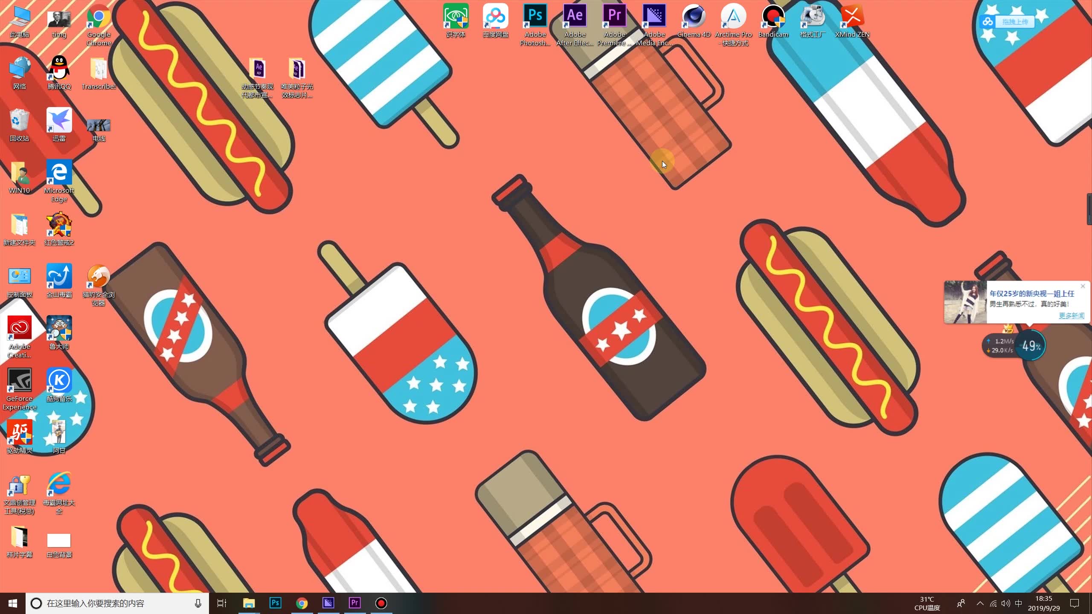Click the news popup thumbnail image
The height and width of the screenshot is (614, 1092).
[965, 302]
